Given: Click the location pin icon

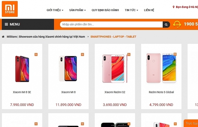Looking at the screenshot, I should pyautogui.click(x=173, y=7).
